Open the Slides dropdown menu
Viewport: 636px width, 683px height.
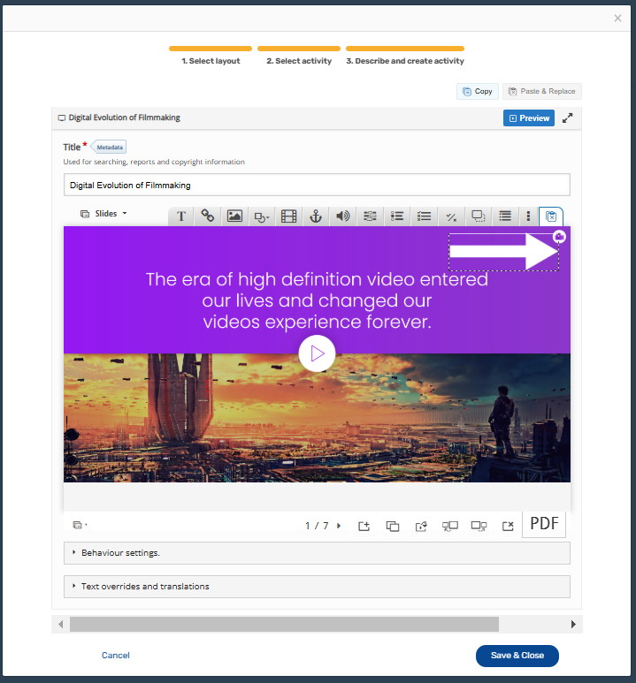coord(103,214)
